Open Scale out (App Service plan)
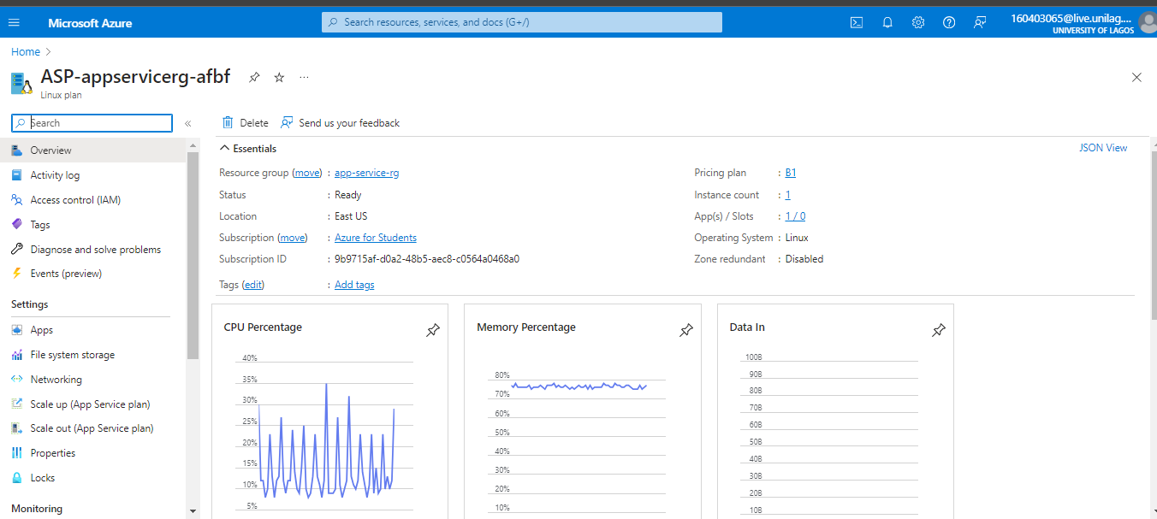 [x=93, y=428]
